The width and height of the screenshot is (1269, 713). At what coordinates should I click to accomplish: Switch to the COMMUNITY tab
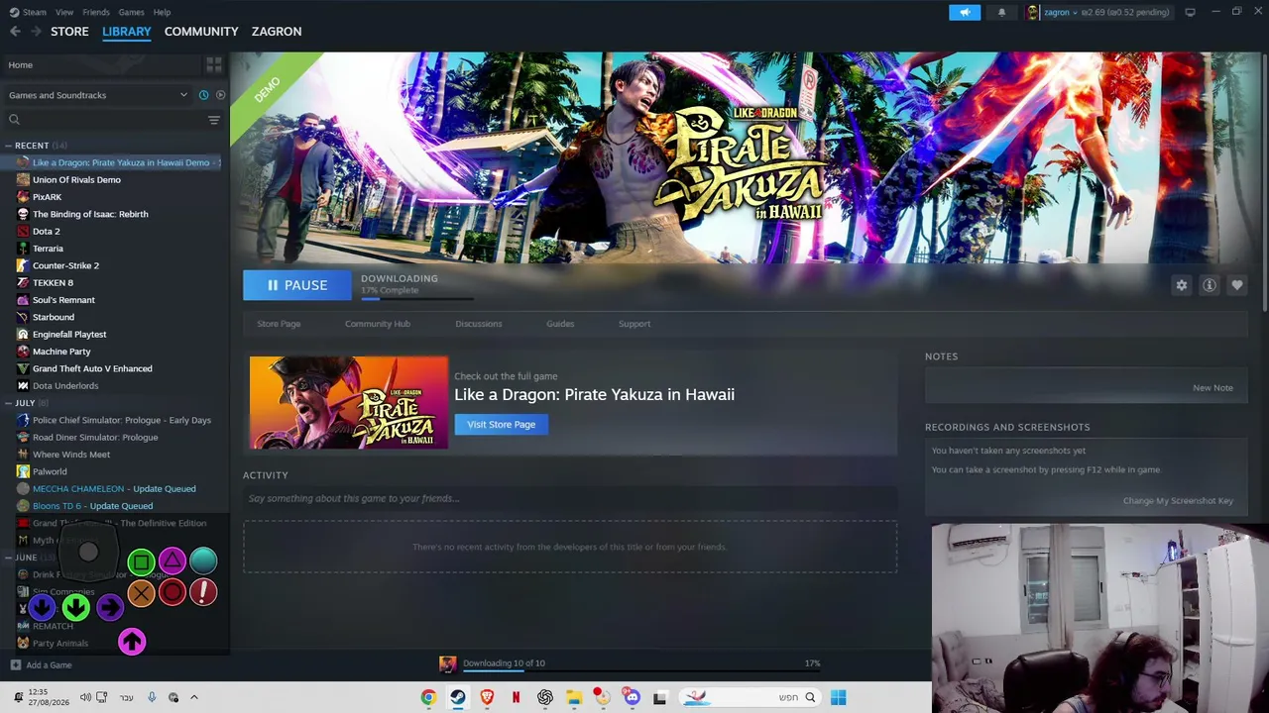tap(201, 32)
